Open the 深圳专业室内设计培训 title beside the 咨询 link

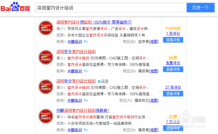[76, 81]
